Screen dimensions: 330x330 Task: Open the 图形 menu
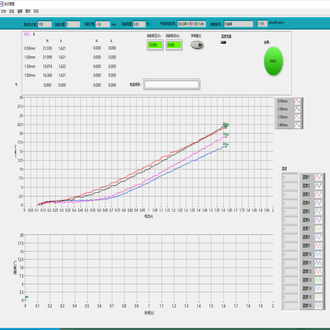pos(28,12)
